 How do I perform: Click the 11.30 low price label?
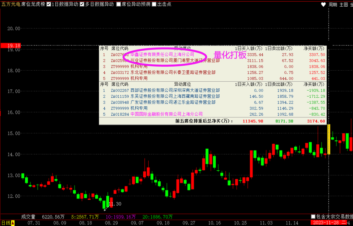[115, 204]
